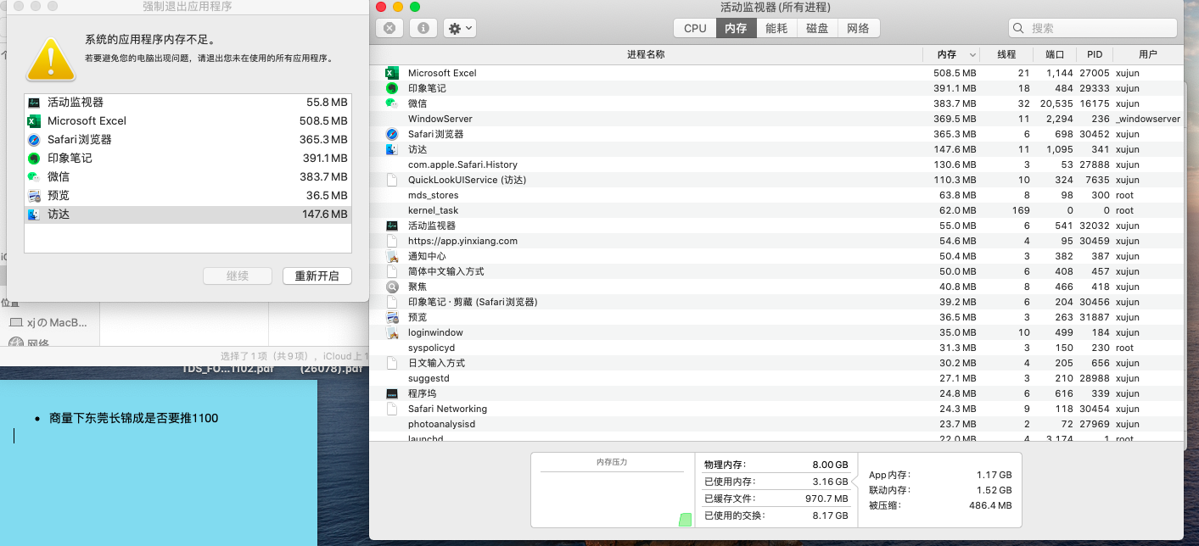Image resolution: width=1199 pixels, height=546 pixels.
Task: Click the stop process (X) toolbar icon
Action: click(389, 28)
